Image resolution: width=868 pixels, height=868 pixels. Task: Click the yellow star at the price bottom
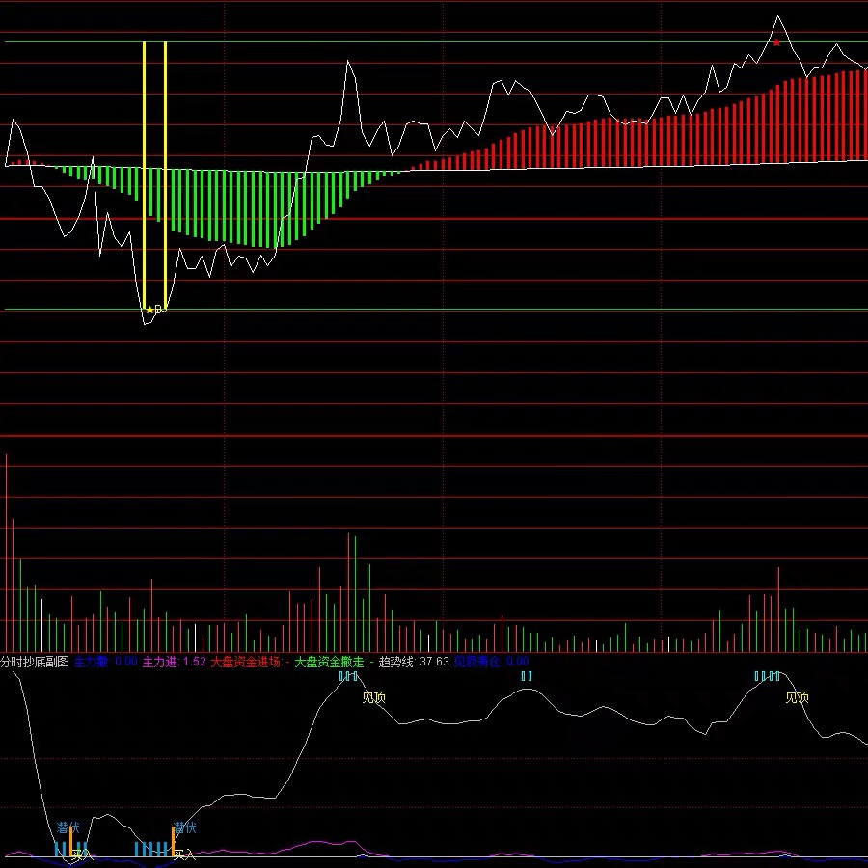[x=149, y=310]
